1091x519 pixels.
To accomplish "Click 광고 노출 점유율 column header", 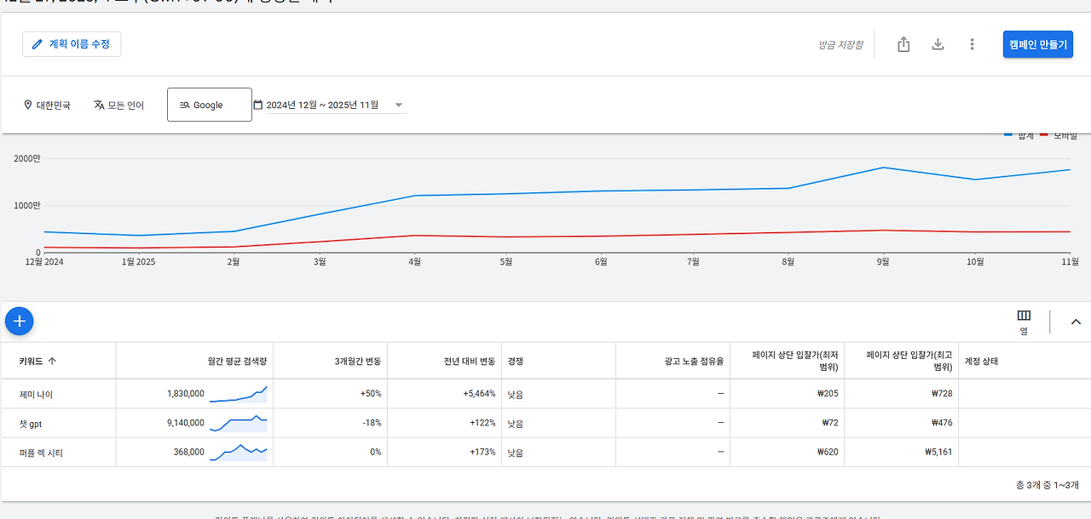I will tap(694, 361).
